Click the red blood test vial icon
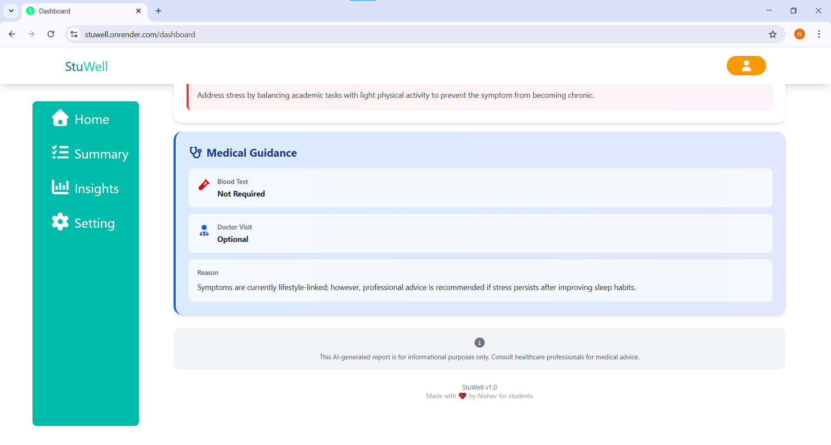This screenshot has height=445, width=831. click(x=204, y=185)
